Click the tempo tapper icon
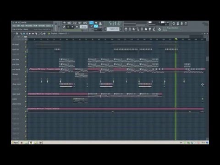The height and width of the screenshot is (165, 220). [x=154, y=29]
